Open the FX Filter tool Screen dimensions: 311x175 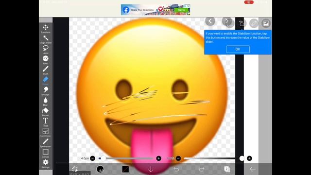[x=45, y=60]
